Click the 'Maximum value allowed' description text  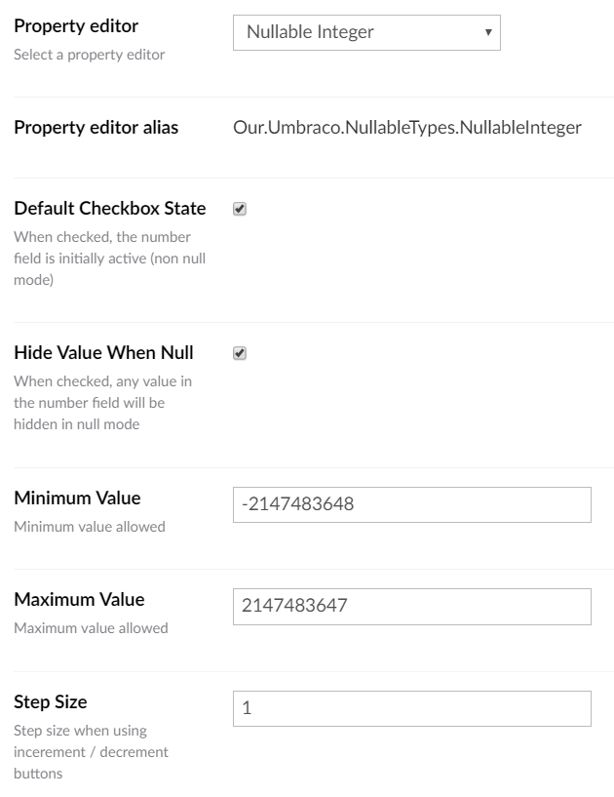point(91,628)
